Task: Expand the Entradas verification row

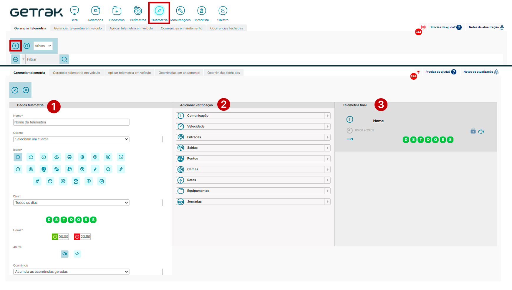Action: coord(253,137)
